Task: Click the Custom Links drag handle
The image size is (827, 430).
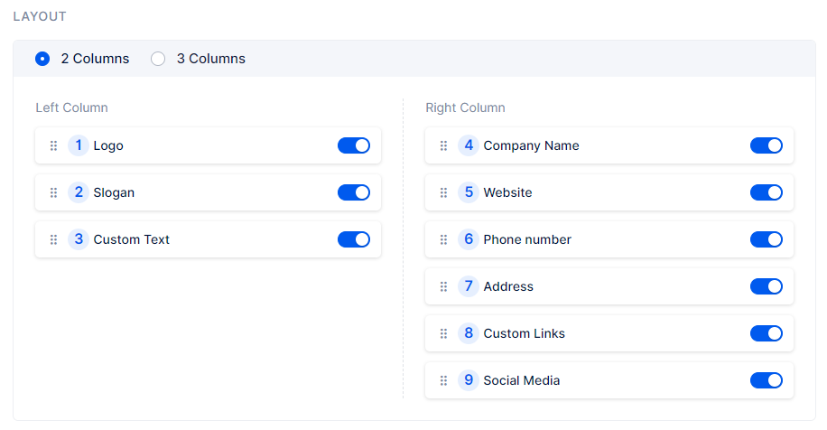Action: (443, 333)
